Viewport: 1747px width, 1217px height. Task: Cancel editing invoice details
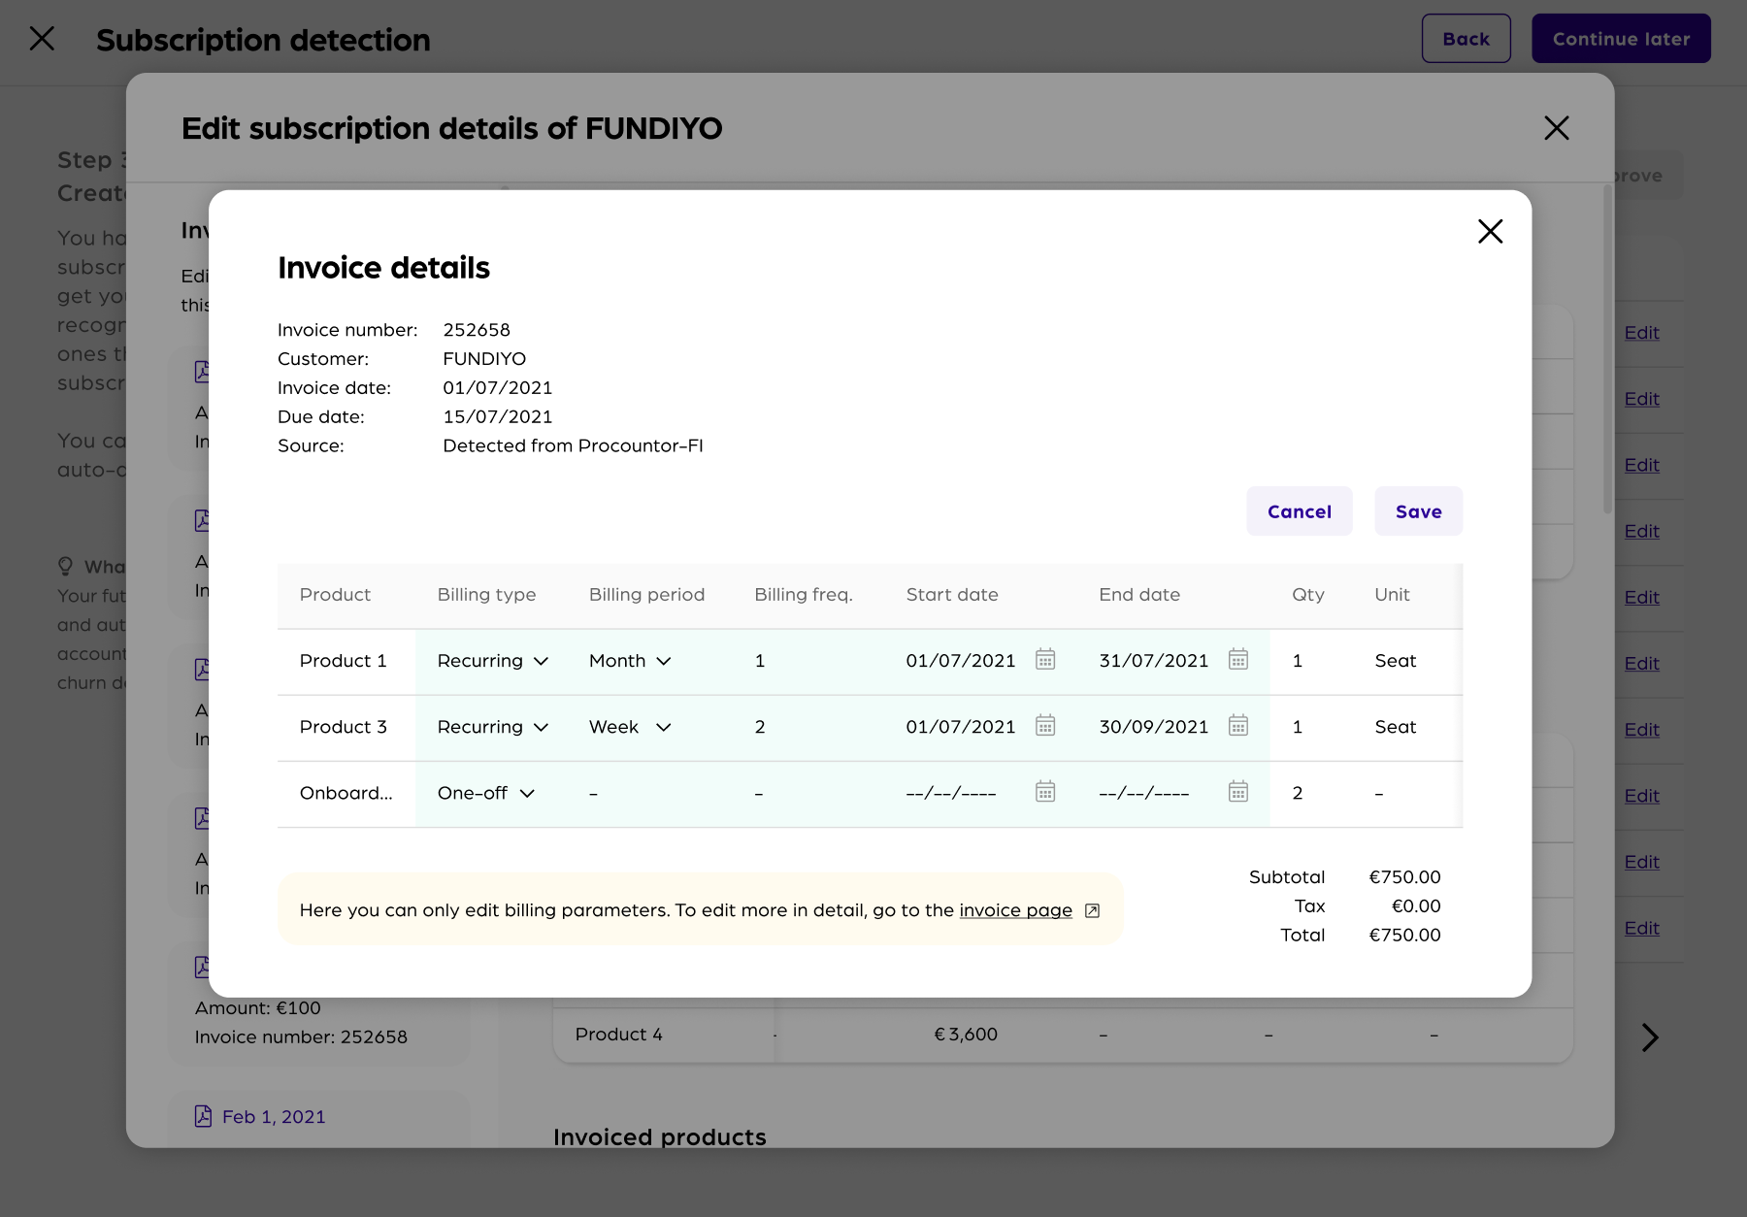tap(1299, 511)
